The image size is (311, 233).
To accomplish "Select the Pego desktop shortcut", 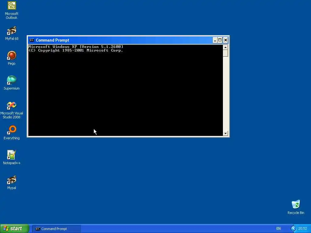I will point(12,58).
